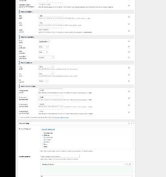Click the Product weight _weight field

[x=51, y=111]
